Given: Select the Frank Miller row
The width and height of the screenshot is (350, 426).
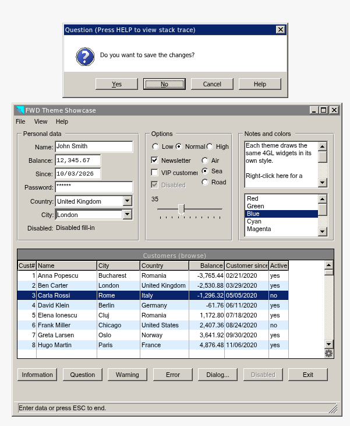Looking at the screenshot, I should (153, 325).
